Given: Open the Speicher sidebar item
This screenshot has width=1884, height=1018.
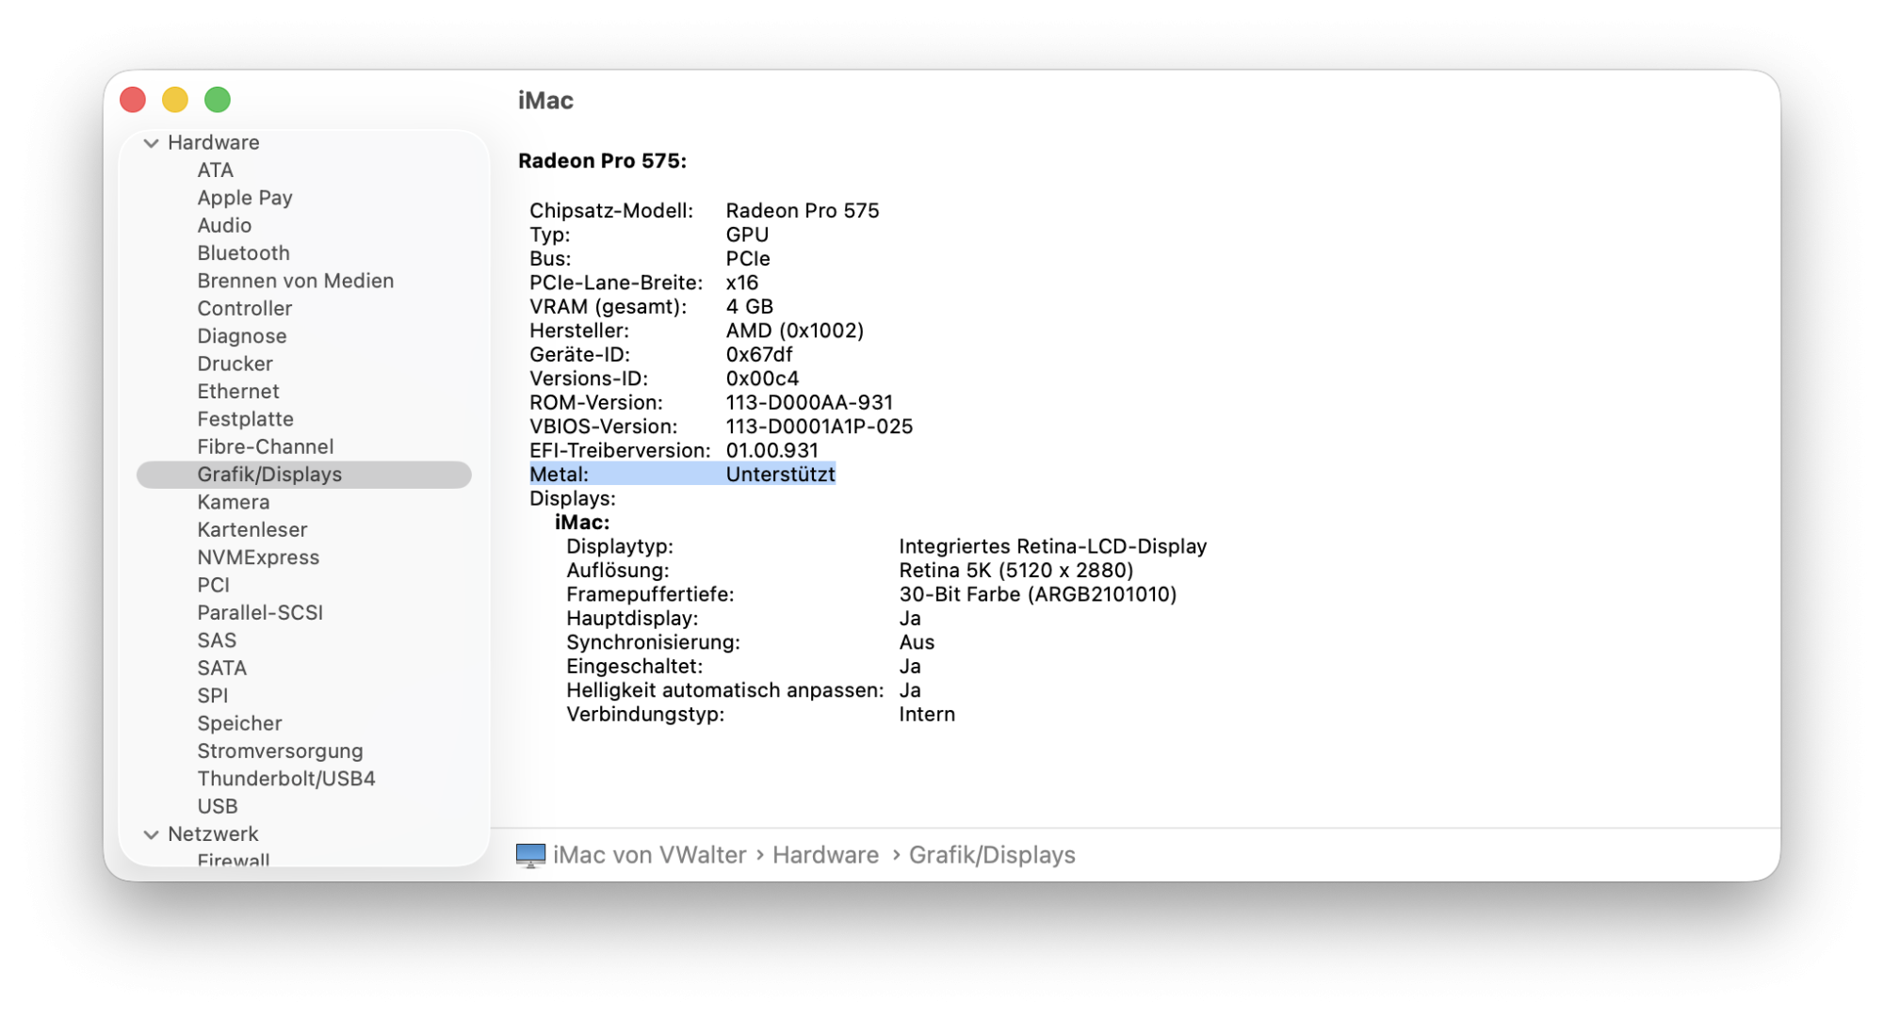Looking at the screenshot, I should [x=239, y=723].
